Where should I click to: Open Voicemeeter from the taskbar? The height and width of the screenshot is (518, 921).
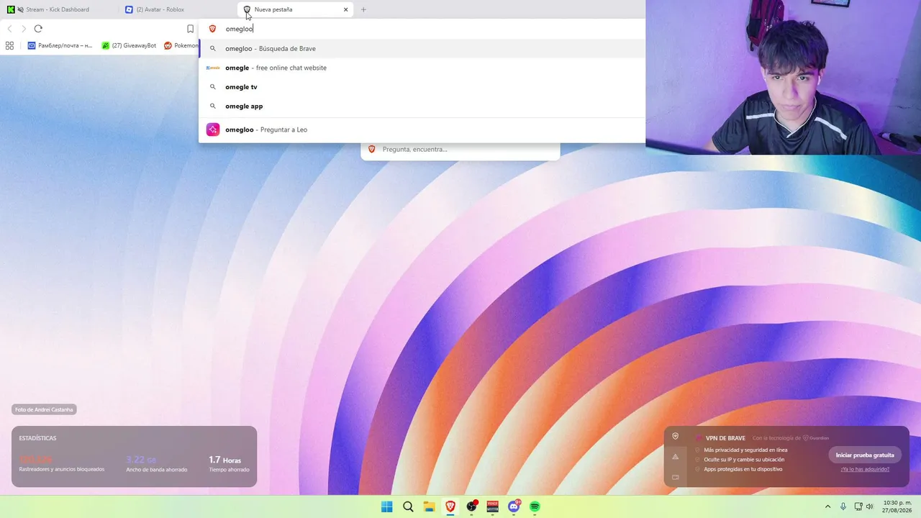492,506
